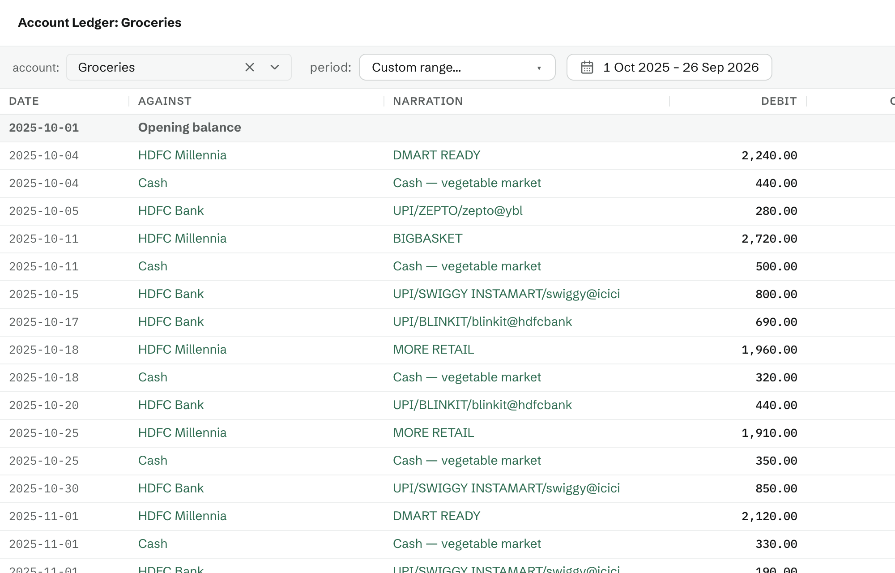895x573 pixels.
Task: Open UPI/SWIGGY INSTAMART narration on 2025-10-30
Action: point(506,488)
